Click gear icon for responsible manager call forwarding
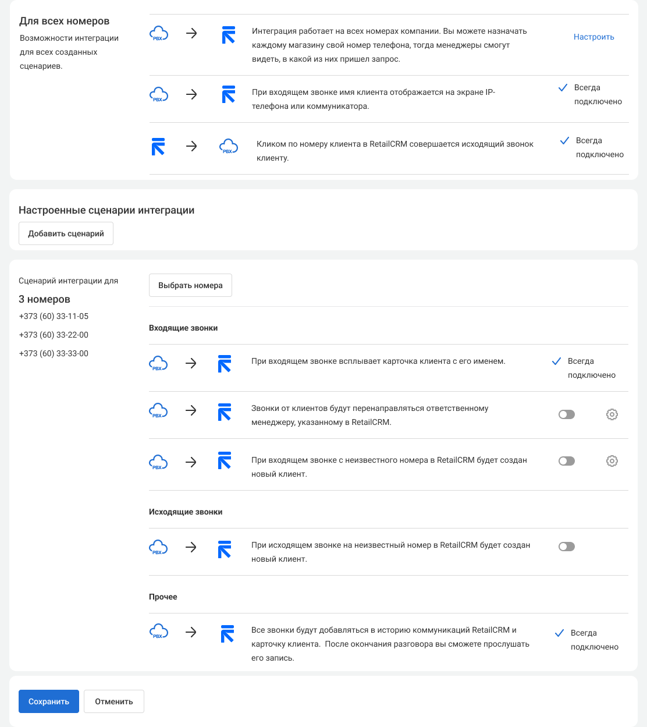647x727 pixels. coord(612,414)
